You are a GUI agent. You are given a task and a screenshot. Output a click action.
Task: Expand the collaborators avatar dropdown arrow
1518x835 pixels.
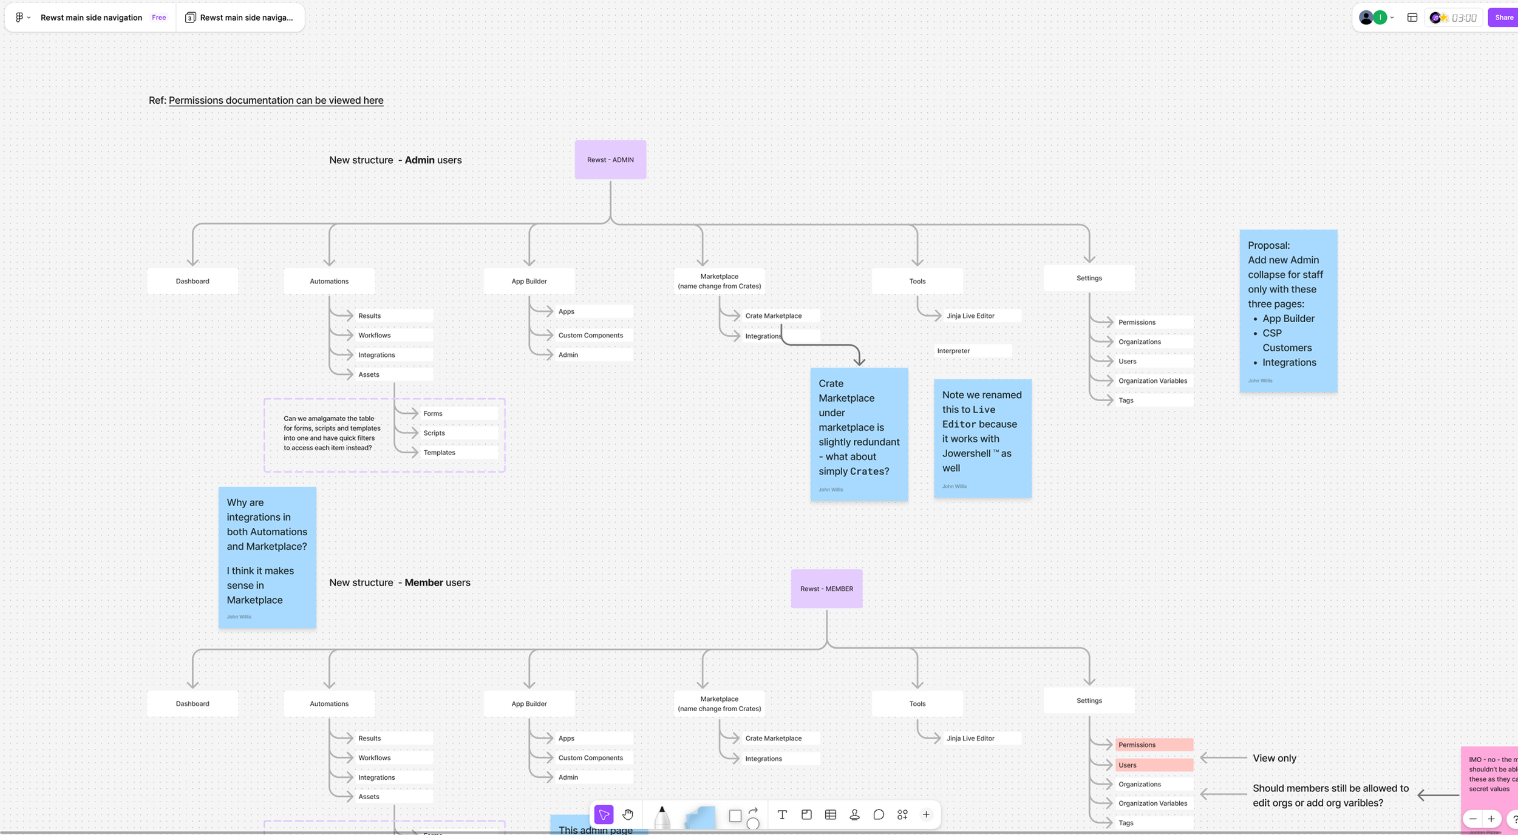click(x=1392, y=18)
